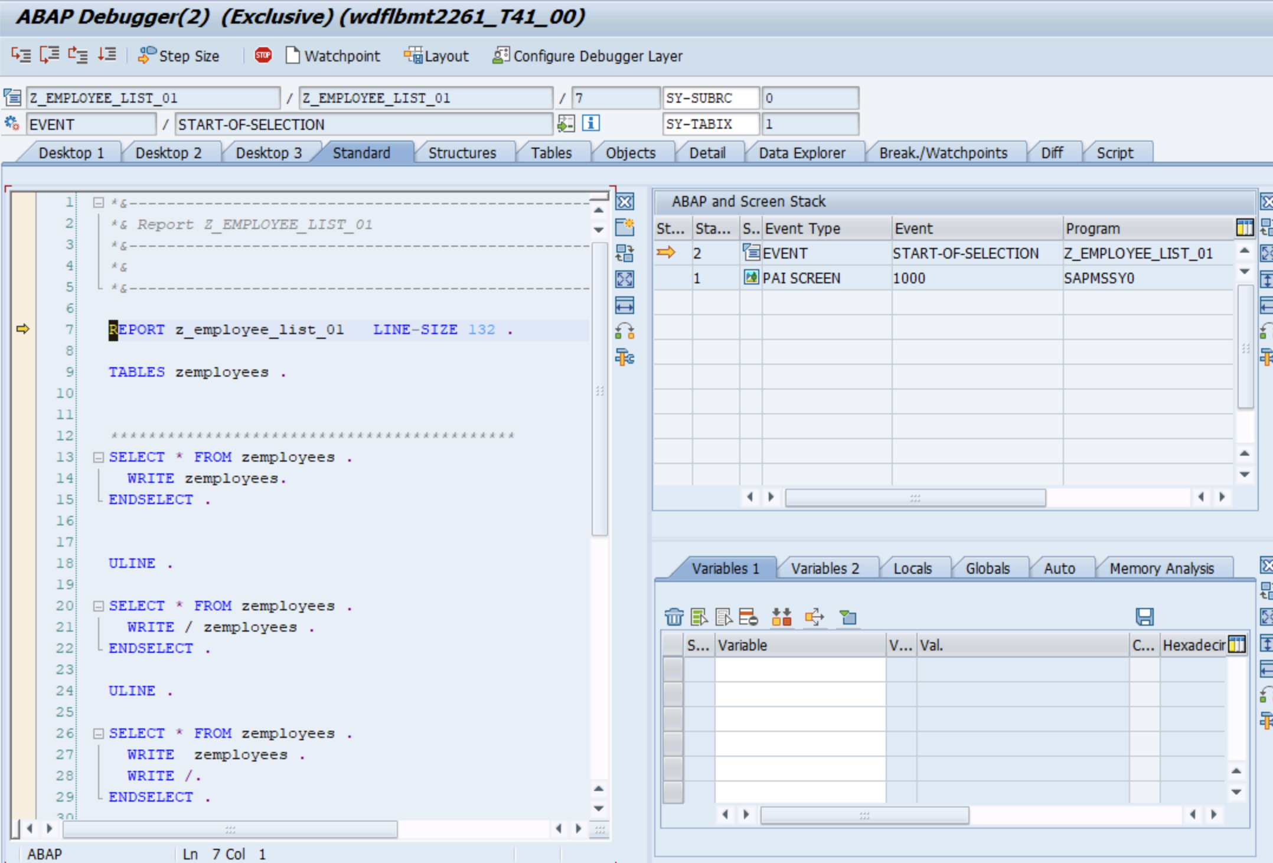The width and height of the screenshot is (1273, 863).
Task: Click the Step Into (single step) icon
Action: tap(21, 55)
